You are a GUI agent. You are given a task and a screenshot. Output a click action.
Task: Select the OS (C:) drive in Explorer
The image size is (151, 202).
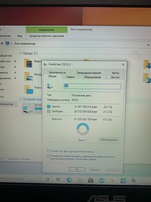click(32, 109)
